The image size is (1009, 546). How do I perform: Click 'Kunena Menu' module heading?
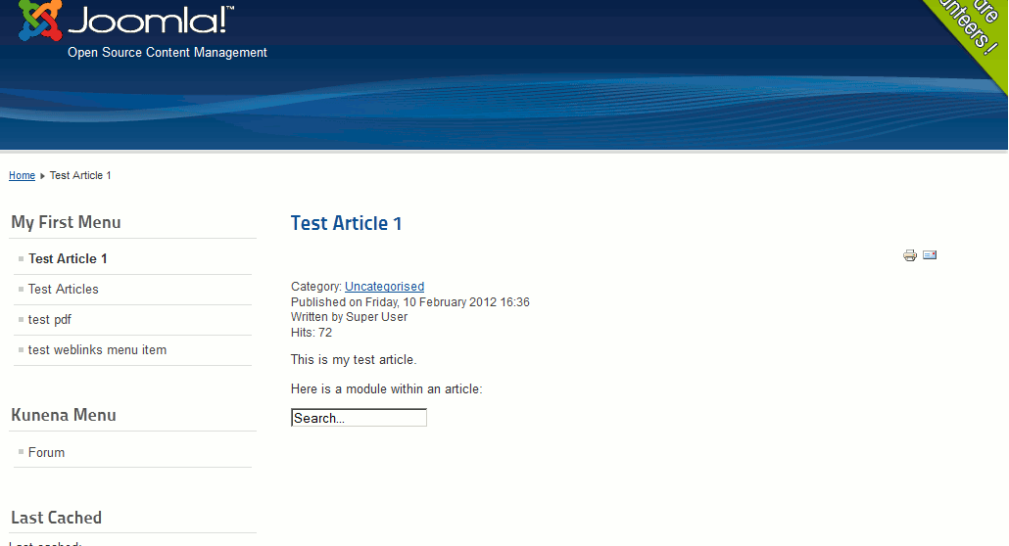click(64, 415)
